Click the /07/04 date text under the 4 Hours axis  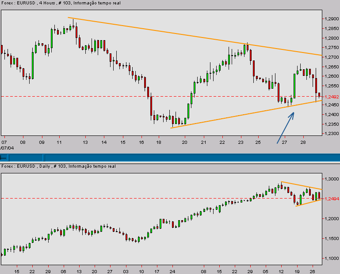click(x=7, y=148)
